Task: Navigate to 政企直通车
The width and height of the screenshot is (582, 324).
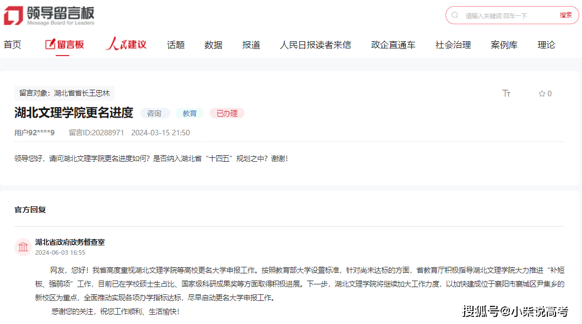Action: coord(393,45)
